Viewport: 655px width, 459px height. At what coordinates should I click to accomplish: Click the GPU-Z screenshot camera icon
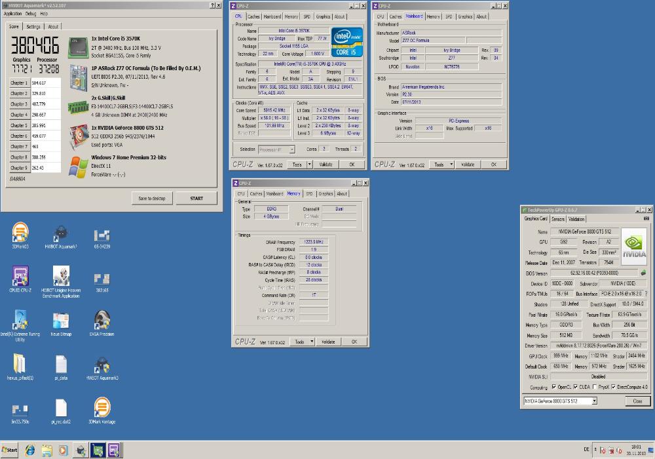pyautogui.click(x=646, y=218)
